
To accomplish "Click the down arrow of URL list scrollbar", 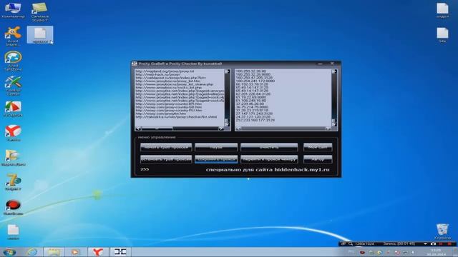I will click(x=227, y=124).
